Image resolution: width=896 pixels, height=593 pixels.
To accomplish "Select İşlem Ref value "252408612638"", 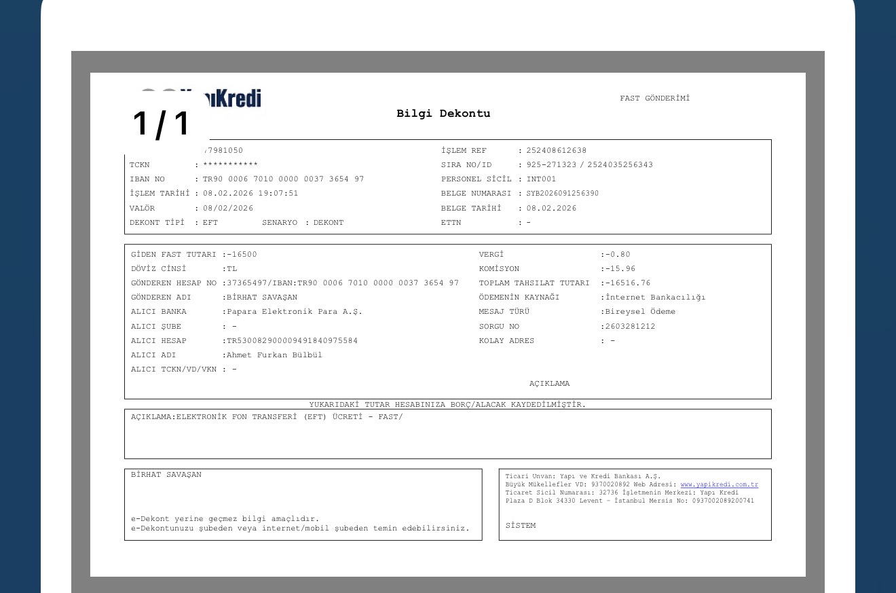I will tap(556, 150).
